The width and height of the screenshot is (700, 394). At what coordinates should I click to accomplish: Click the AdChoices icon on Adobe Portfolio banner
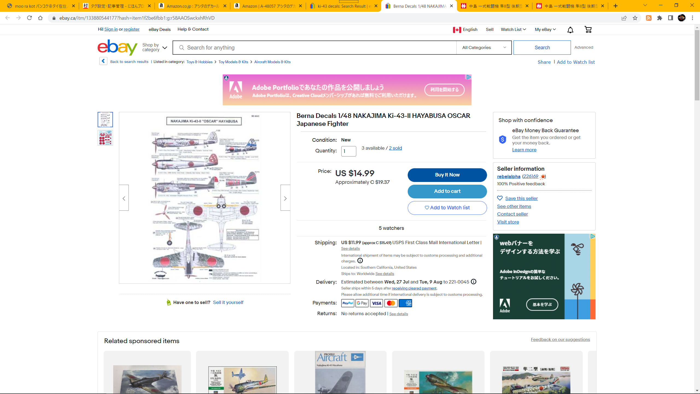pos(468,77)
